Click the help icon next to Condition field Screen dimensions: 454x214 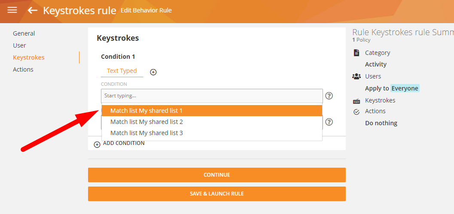[x=329, y=96]
